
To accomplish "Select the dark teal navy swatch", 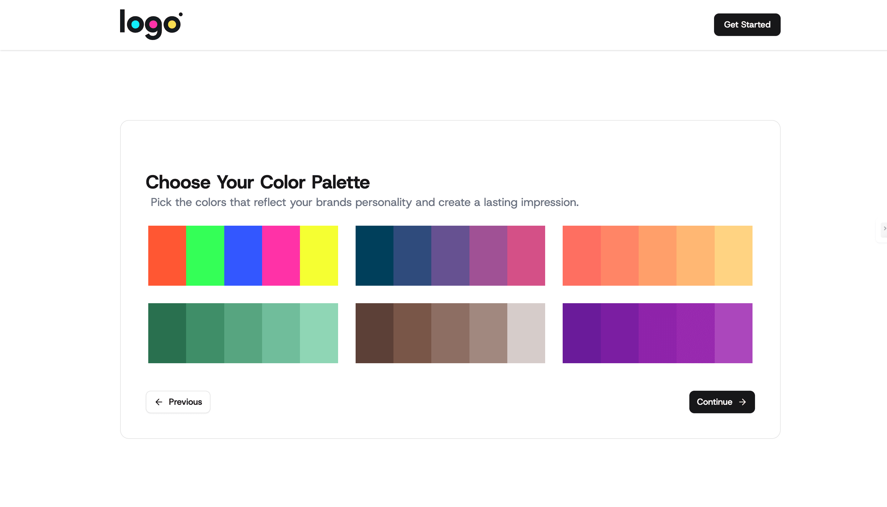I will [374, 256].
